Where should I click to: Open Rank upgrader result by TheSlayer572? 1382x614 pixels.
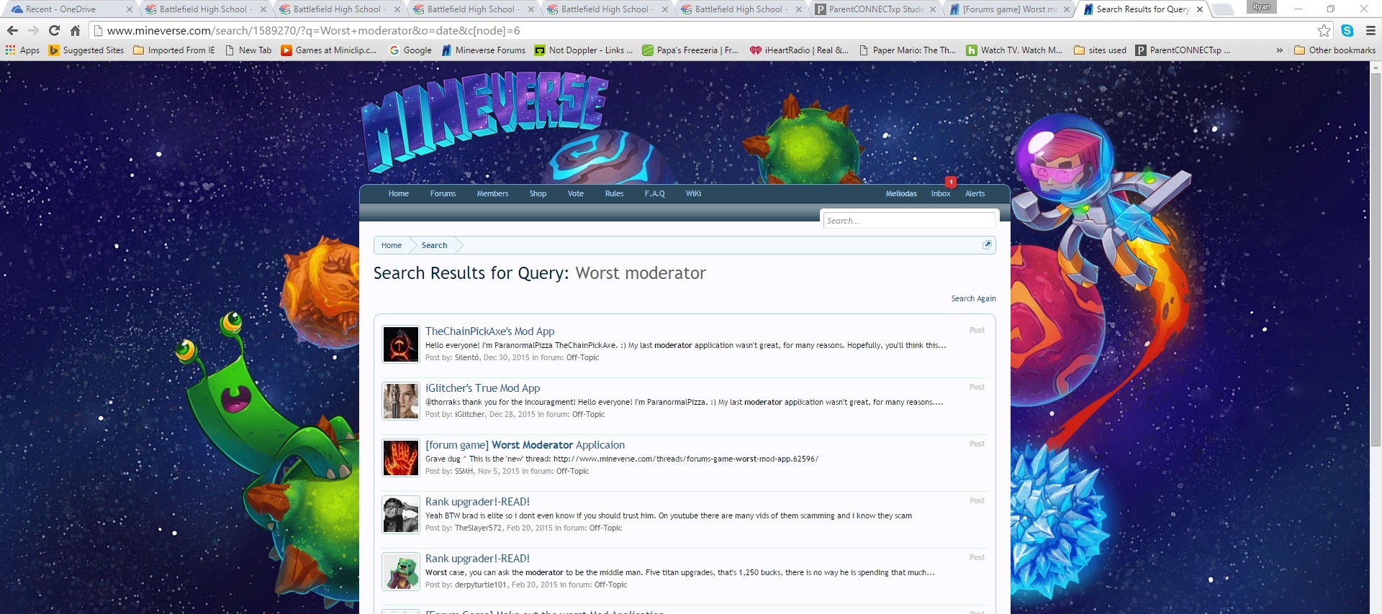point(477,502)
